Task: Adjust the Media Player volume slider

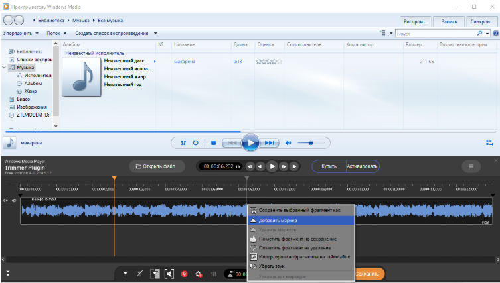Action: point(311,143)
